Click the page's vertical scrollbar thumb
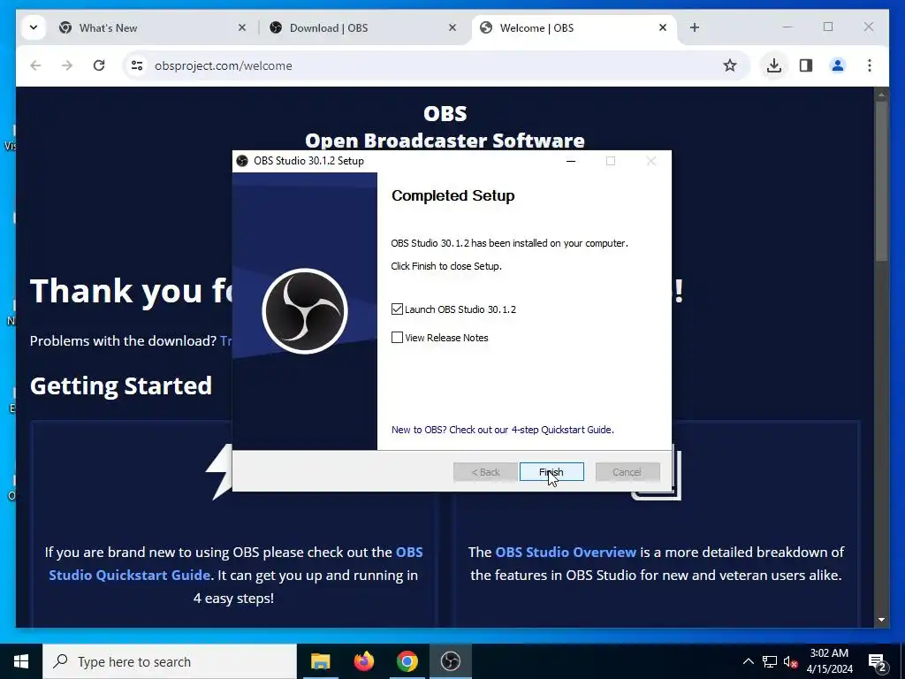This screenshot has height=679, width=905. (881, 182)
